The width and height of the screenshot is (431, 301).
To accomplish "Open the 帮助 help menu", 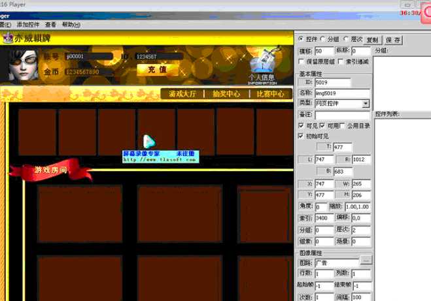I will pyautogui.click(x=71, y=24).
